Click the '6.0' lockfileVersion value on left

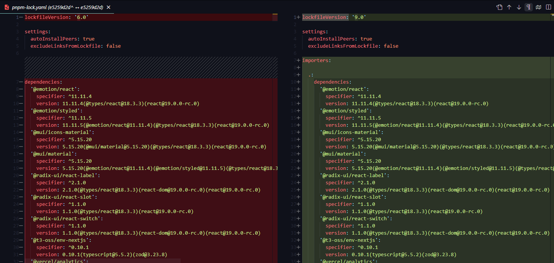[x=82, y=17]
